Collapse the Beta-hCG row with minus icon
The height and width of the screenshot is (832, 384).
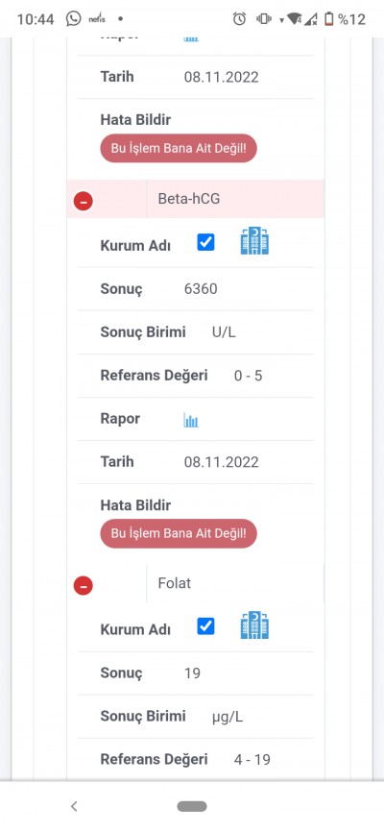[84, 201]
